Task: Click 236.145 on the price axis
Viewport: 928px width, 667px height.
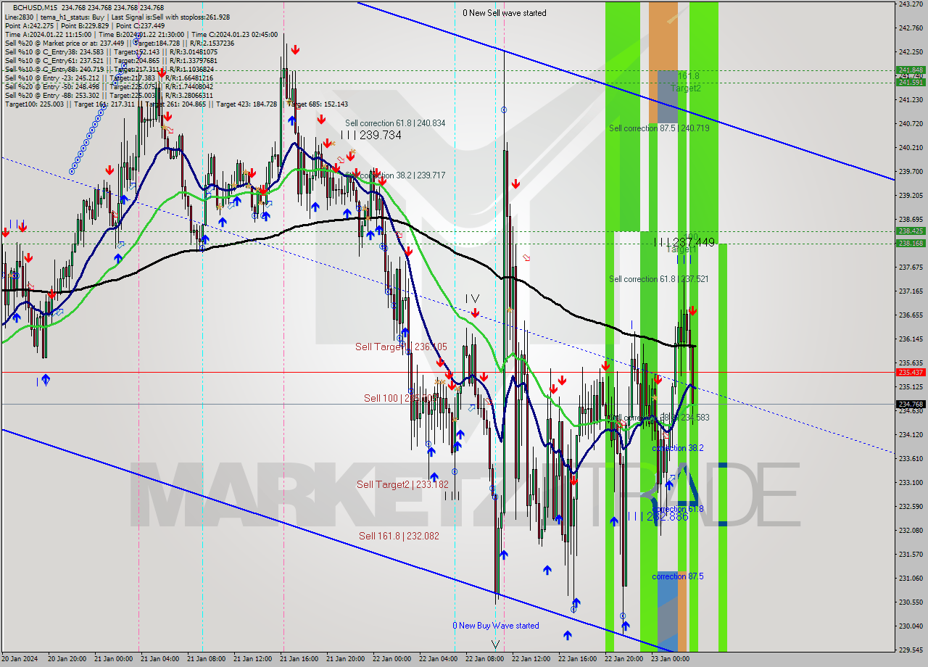Action: [910, 339]
